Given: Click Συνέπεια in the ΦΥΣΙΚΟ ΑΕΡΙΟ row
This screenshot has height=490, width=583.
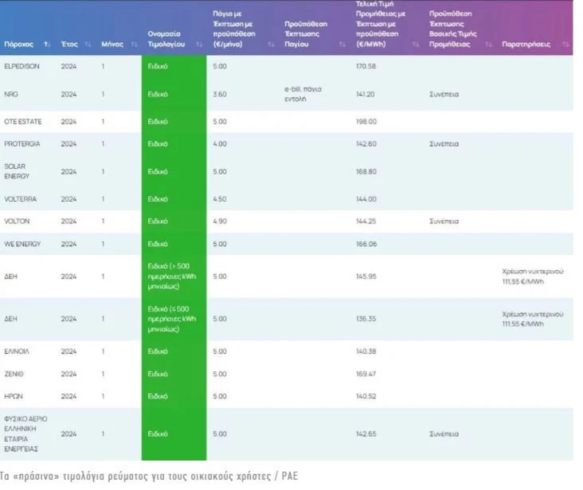Looking at the screenshot, I should tap(445, 434).
